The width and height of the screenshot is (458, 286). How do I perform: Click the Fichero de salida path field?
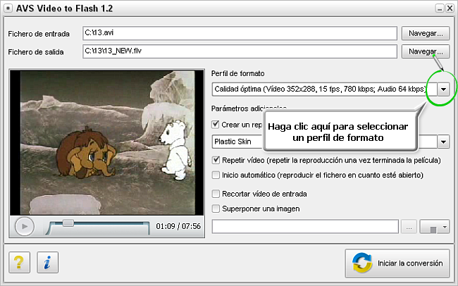[240, 51]
